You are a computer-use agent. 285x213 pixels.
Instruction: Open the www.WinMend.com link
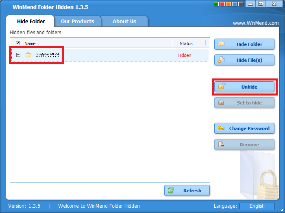[256, 23]
